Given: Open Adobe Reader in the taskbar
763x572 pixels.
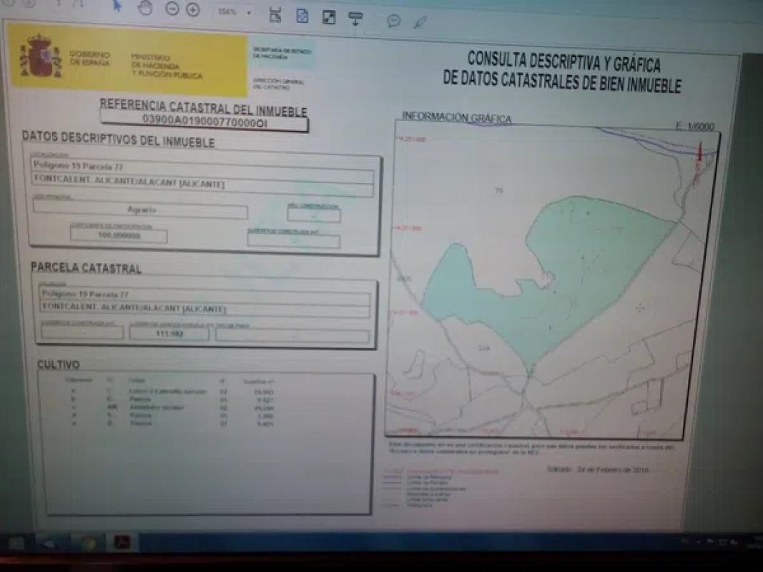Looking at the screenshot, I should coord(122,543).
